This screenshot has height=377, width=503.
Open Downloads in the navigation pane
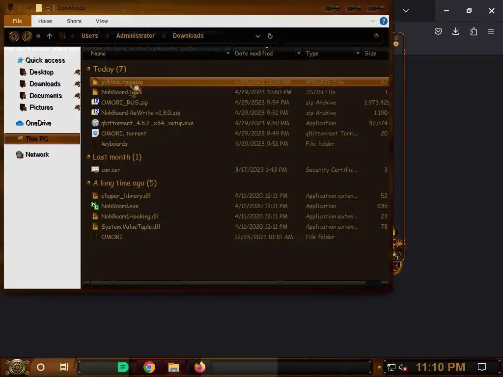[x=45, y=84]
